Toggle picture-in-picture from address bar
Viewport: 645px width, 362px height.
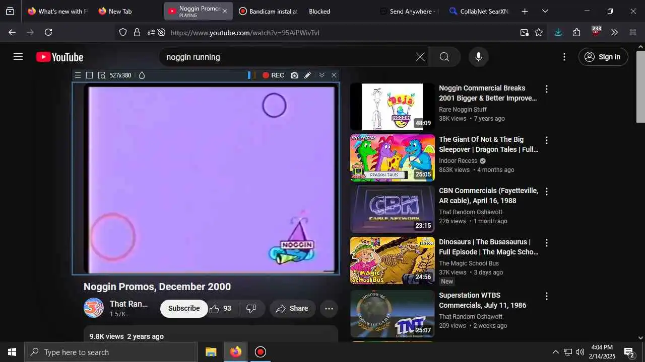[525, 32]
